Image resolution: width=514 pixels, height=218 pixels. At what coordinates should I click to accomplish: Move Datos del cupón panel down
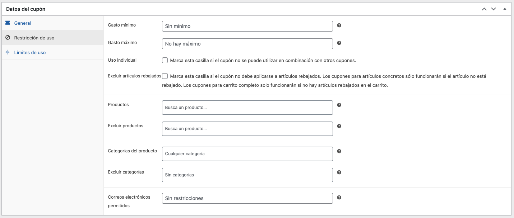click(x=494, y=9)
